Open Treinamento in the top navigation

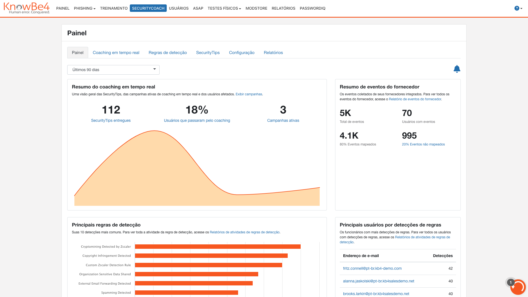point(114,8)
